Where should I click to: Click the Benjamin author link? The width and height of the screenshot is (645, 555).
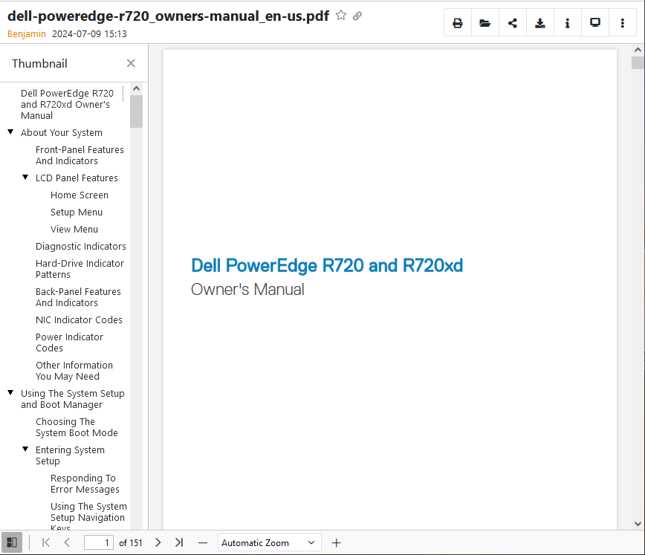pyautogui.click(x=27, y=33)
